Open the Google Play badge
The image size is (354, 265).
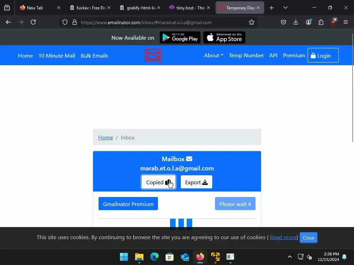(180, 37)
